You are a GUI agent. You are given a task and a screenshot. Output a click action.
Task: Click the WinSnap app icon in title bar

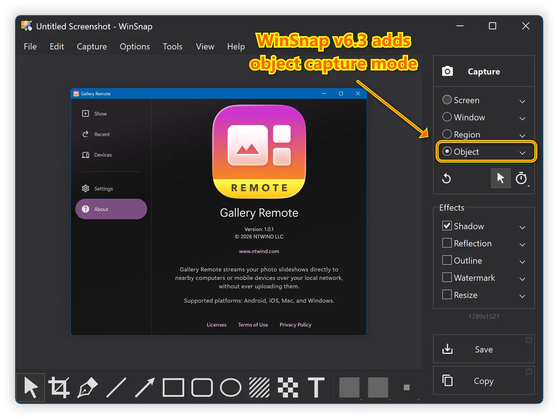point(26,26)
